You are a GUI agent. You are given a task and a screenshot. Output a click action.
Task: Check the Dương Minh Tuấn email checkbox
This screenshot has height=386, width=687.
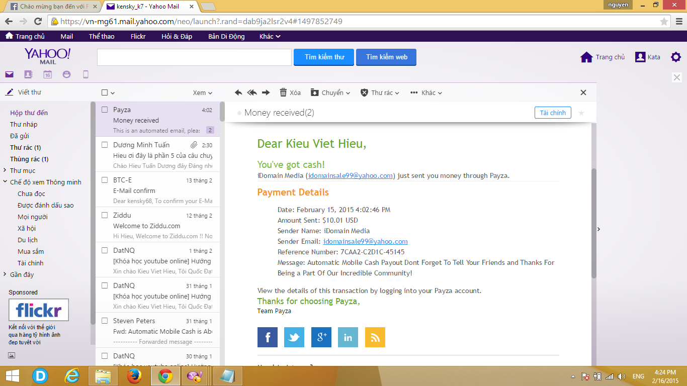(x=105, y=145)
